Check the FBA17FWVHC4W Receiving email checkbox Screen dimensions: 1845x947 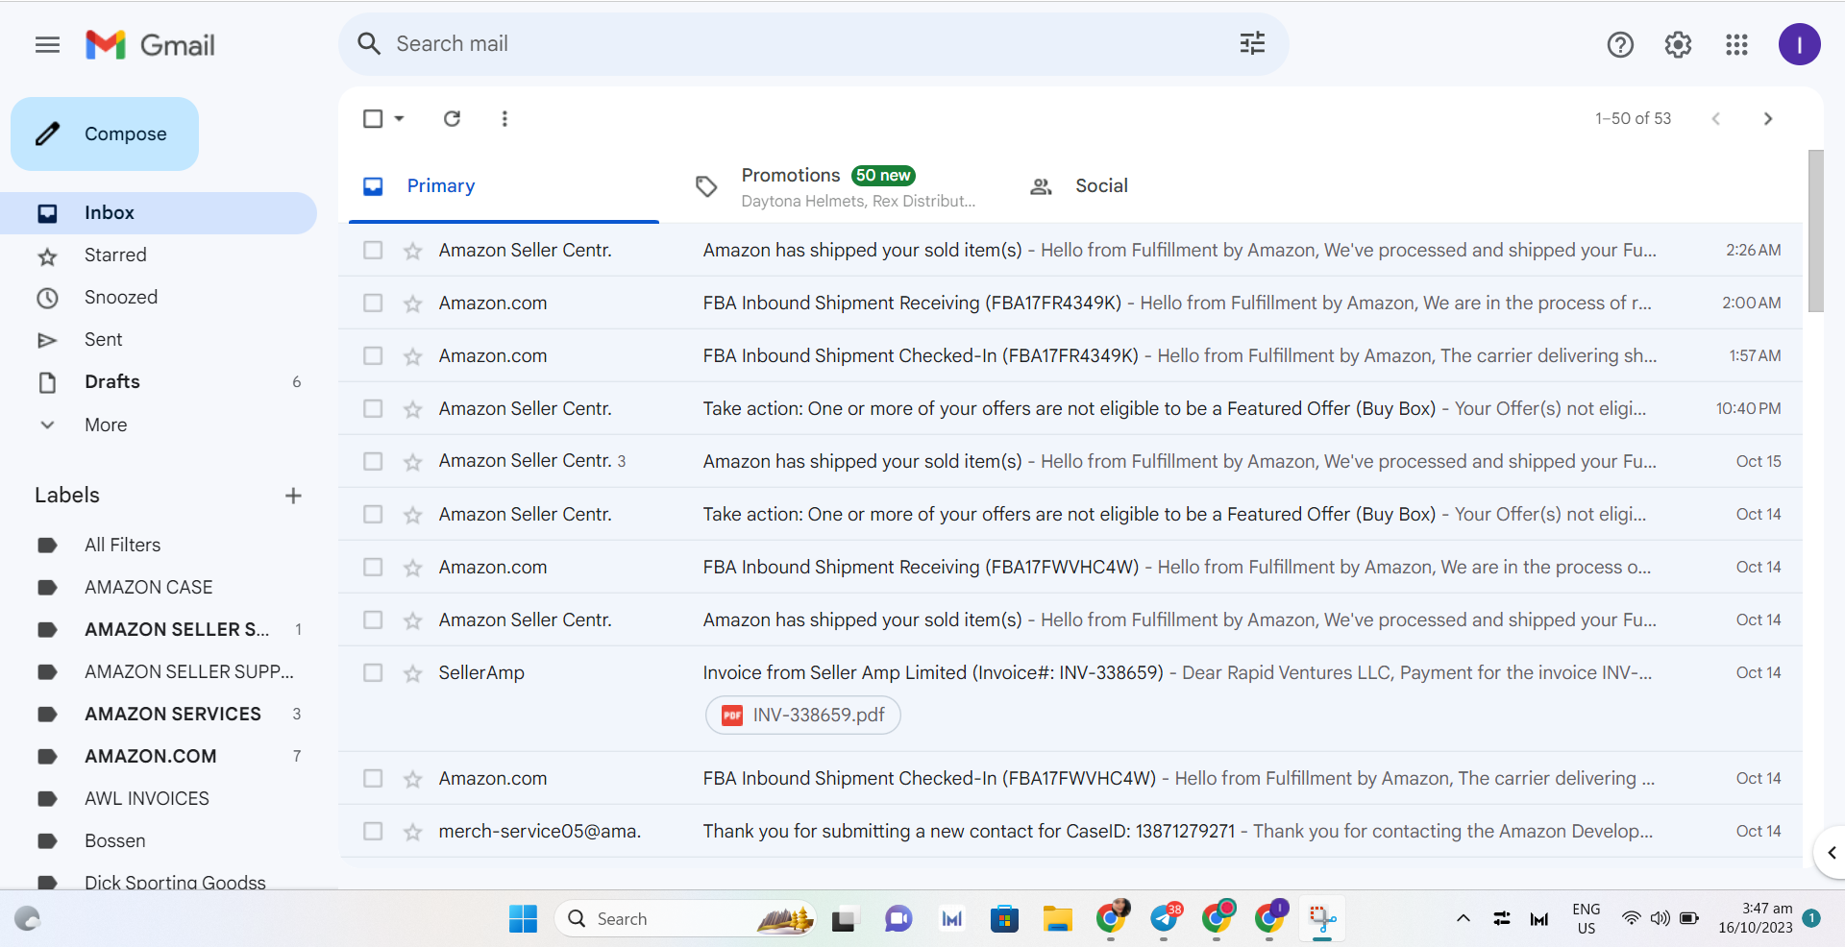[x=373, y=568]
